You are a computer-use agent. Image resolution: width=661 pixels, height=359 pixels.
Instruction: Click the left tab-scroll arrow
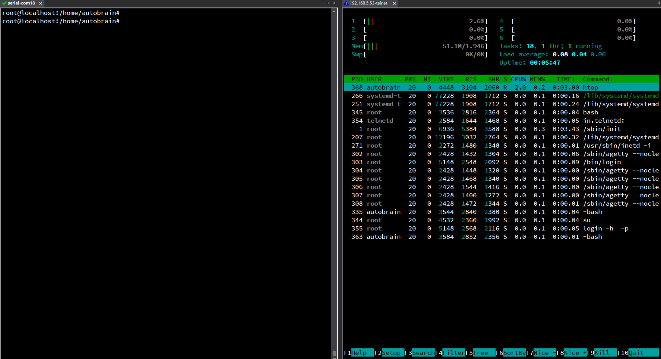point(328,3)
